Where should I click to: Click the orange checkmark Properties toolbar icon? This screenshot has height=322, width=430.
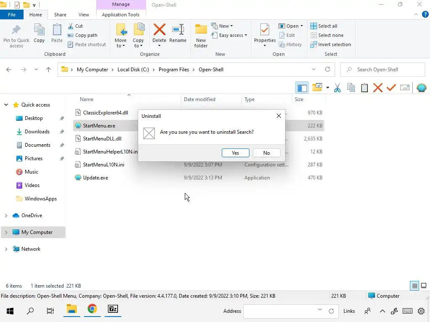point(391,88)
